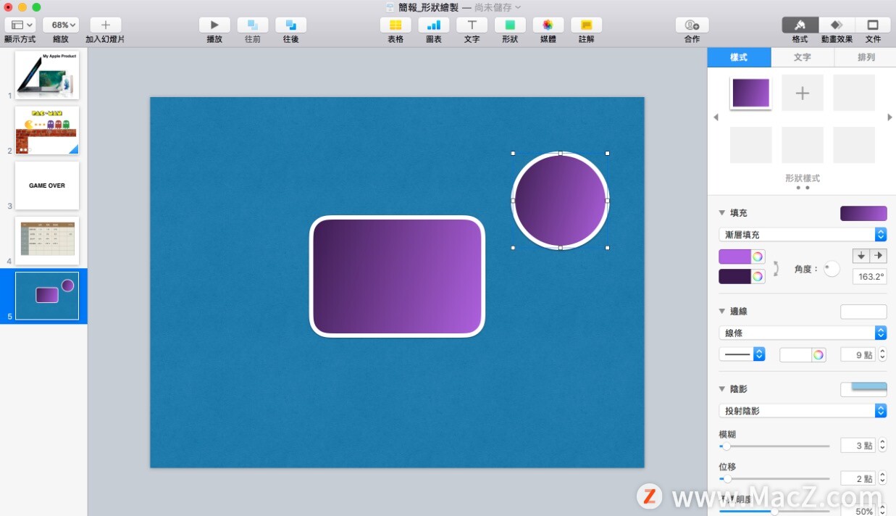Set gradient direction to downward arrow
Viewport: 896px width, 516px height.
861,256
